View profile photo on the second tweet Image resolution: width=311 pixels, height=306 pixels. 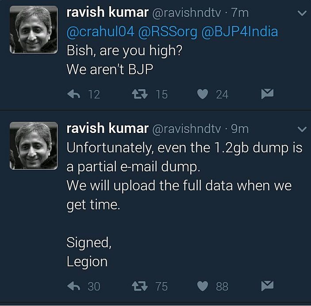pyautogui.click(x=34, y=146)
